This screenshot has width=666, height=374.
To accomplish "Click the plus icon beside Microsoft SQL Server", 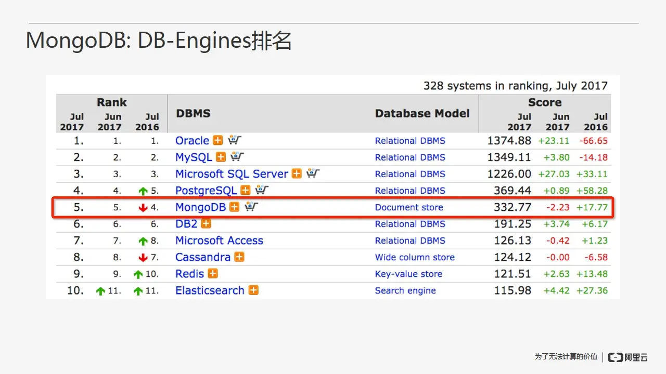I will (x=297, y=173).
